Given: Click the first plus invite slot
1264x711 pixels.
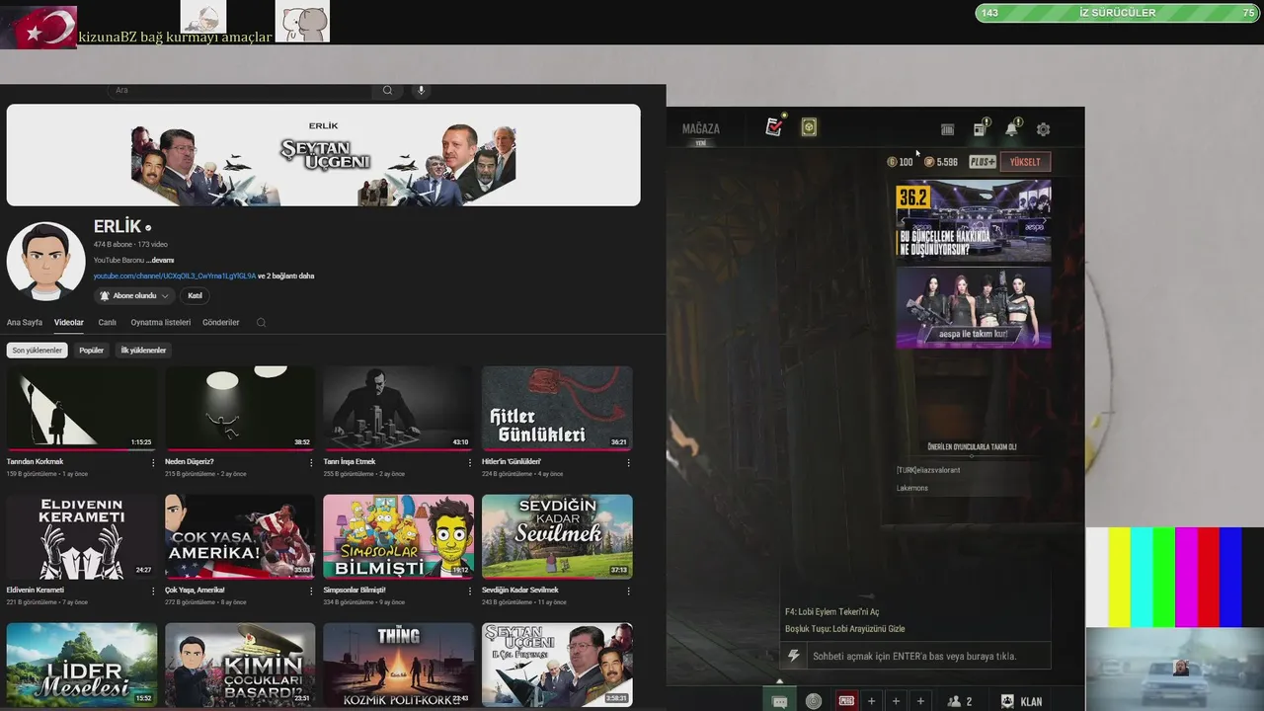Looking at the screenshot, I should pos(871,701).
